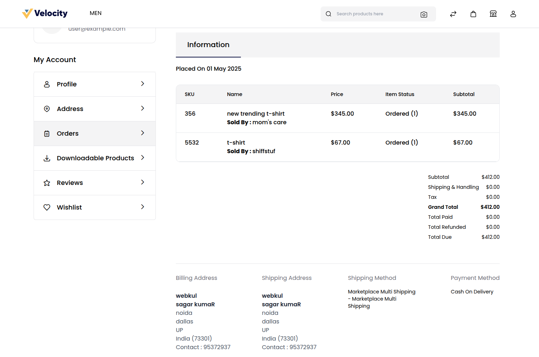Click the search magnifier icon
The height and width of the screenshot is (357, 539).
click(328, 14)
